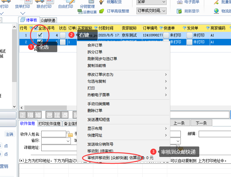Open the 全部 dropdown in toolbar
The width and height of the screenshot is (231, 177).
(x=152, y=2)
